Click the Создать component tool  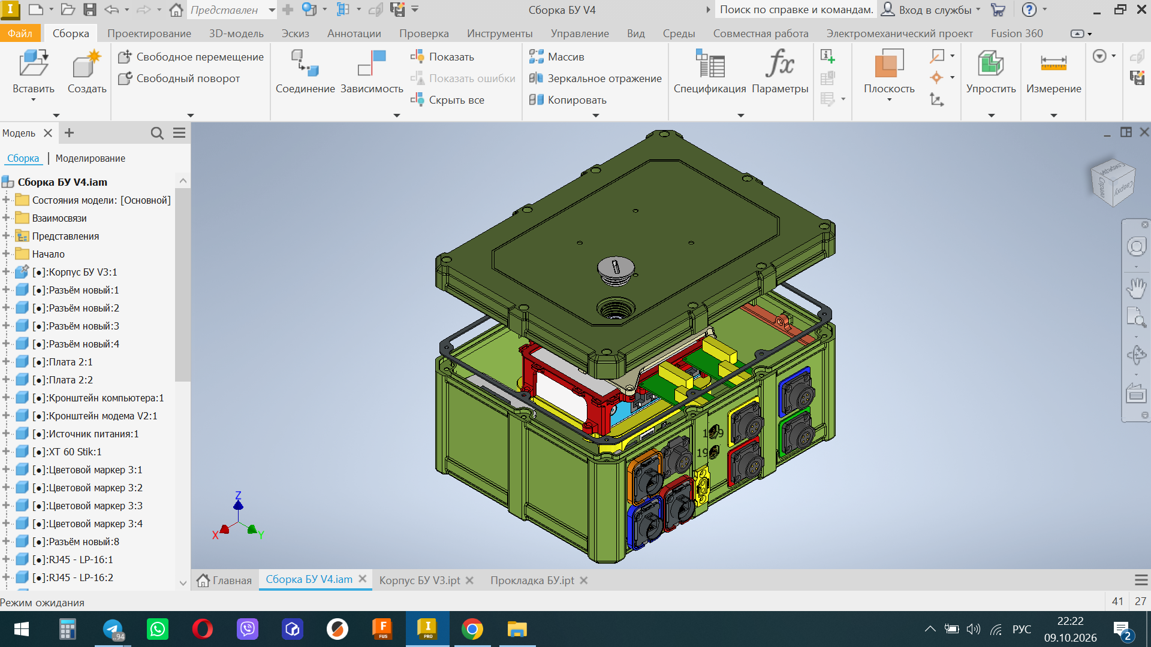(x=87, y=71)
